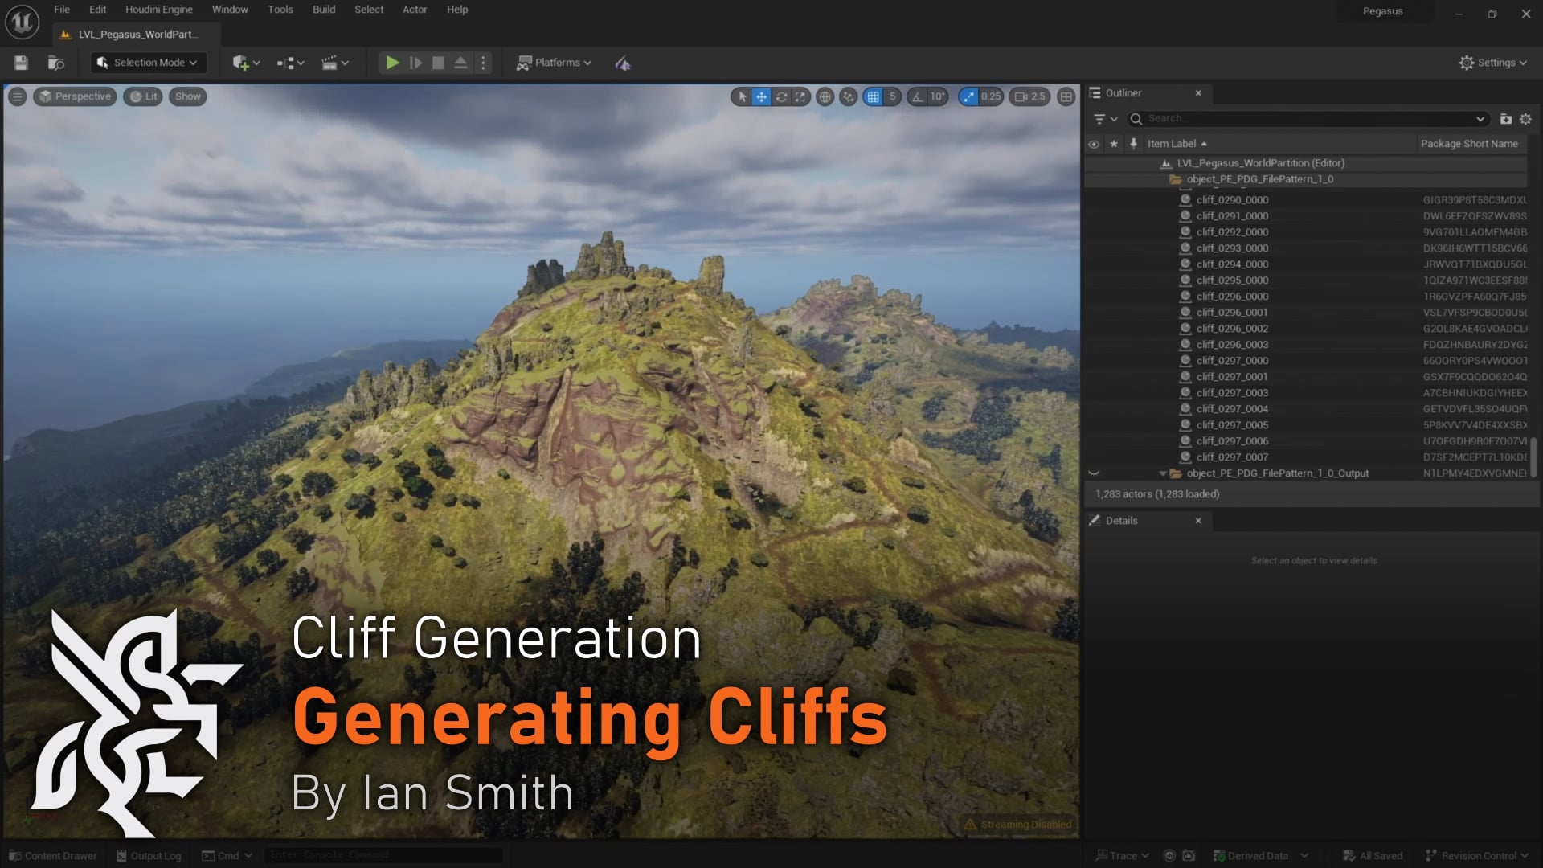Activate the Scale transform tool
Screen dimensions: 1543x868
coord(800,96)
